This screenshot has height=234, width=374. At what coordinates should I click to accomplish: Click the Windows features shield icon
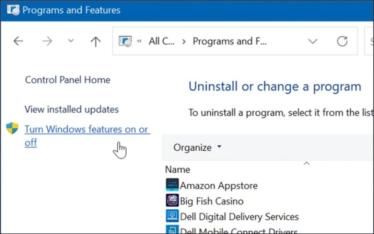[x=12, y=129]
